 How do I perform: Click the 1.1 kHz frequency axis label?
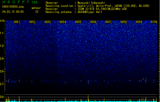[2, 33]
